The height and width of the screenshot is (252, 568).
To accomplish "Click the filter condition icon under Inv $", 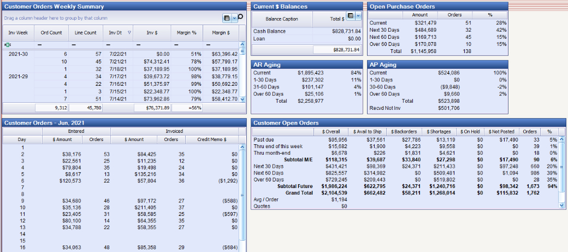I will [137, 44].
